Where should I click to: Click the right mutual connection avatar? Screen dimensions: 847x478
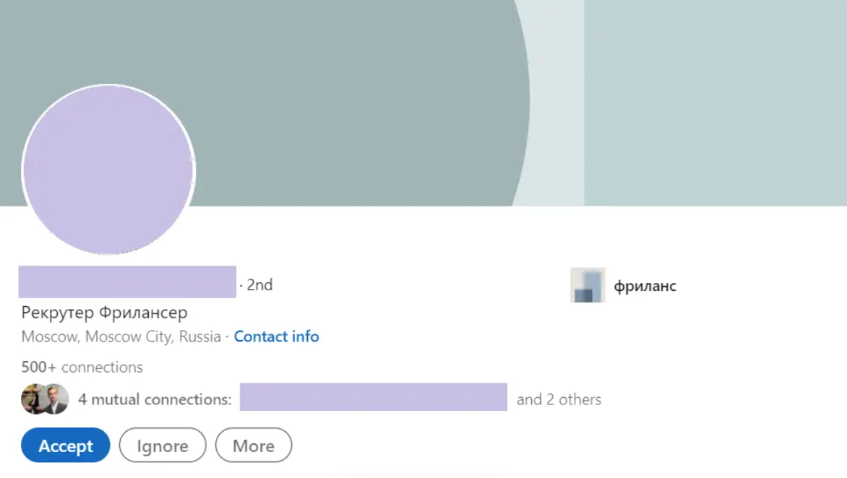56,399
